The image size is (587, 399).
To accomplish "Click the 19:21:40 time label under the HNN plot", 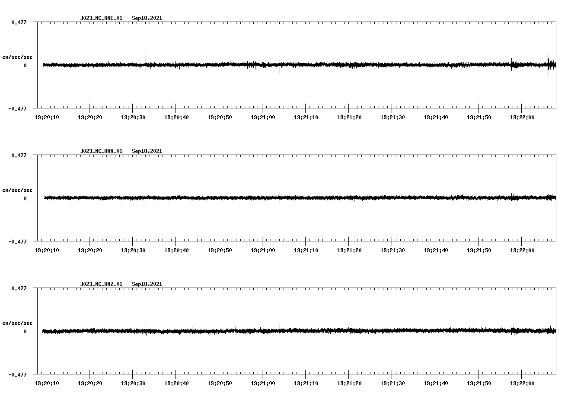I will click(436, 250).
